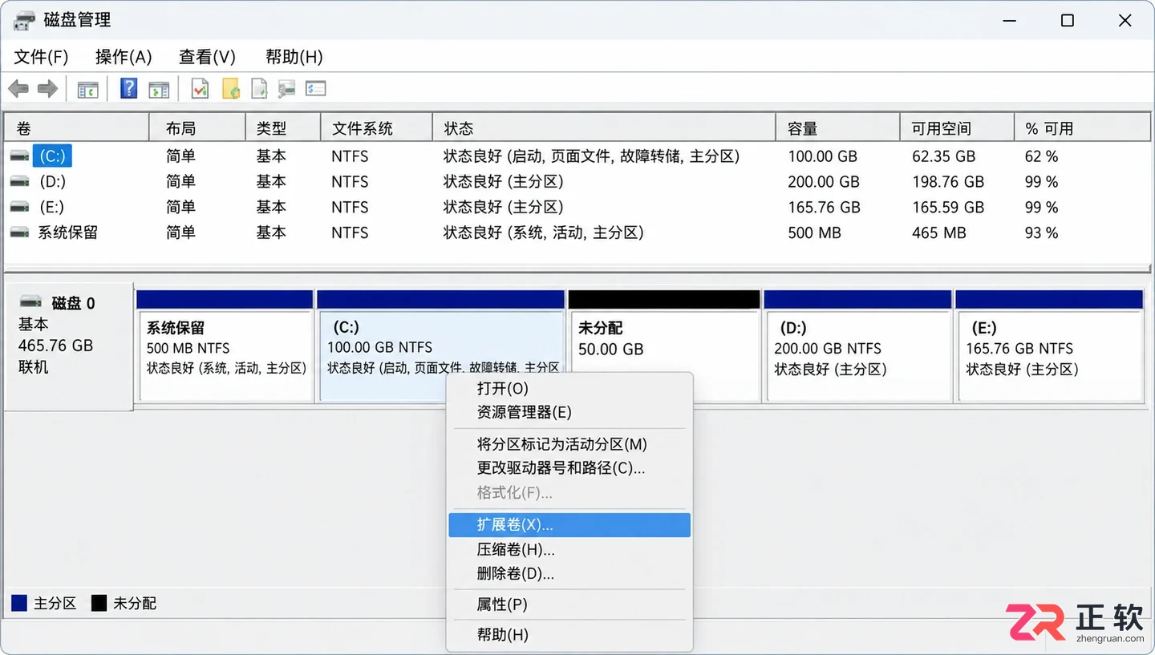Select 更改驱动器号和路径(C)... in the context menu

click(x=569, y=468)
